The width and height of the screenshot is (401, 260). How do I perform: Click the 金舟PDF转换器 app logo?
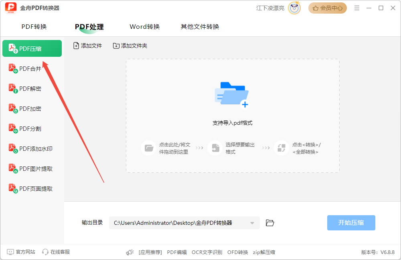(11, 8)
